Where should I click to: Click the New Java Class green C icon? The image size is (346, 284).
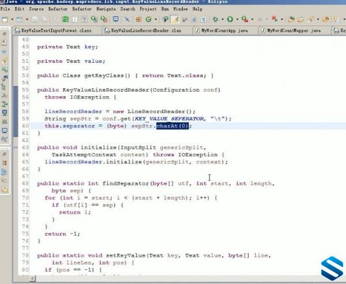click(149, 20)
